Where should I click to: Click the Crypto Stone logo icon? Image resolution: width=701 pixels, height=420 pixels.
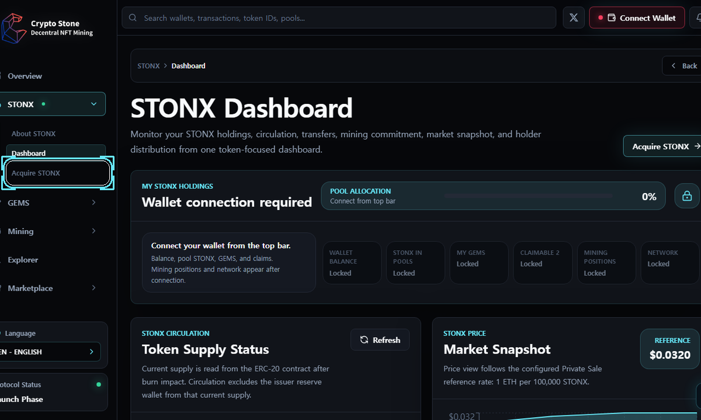point(14,28)
